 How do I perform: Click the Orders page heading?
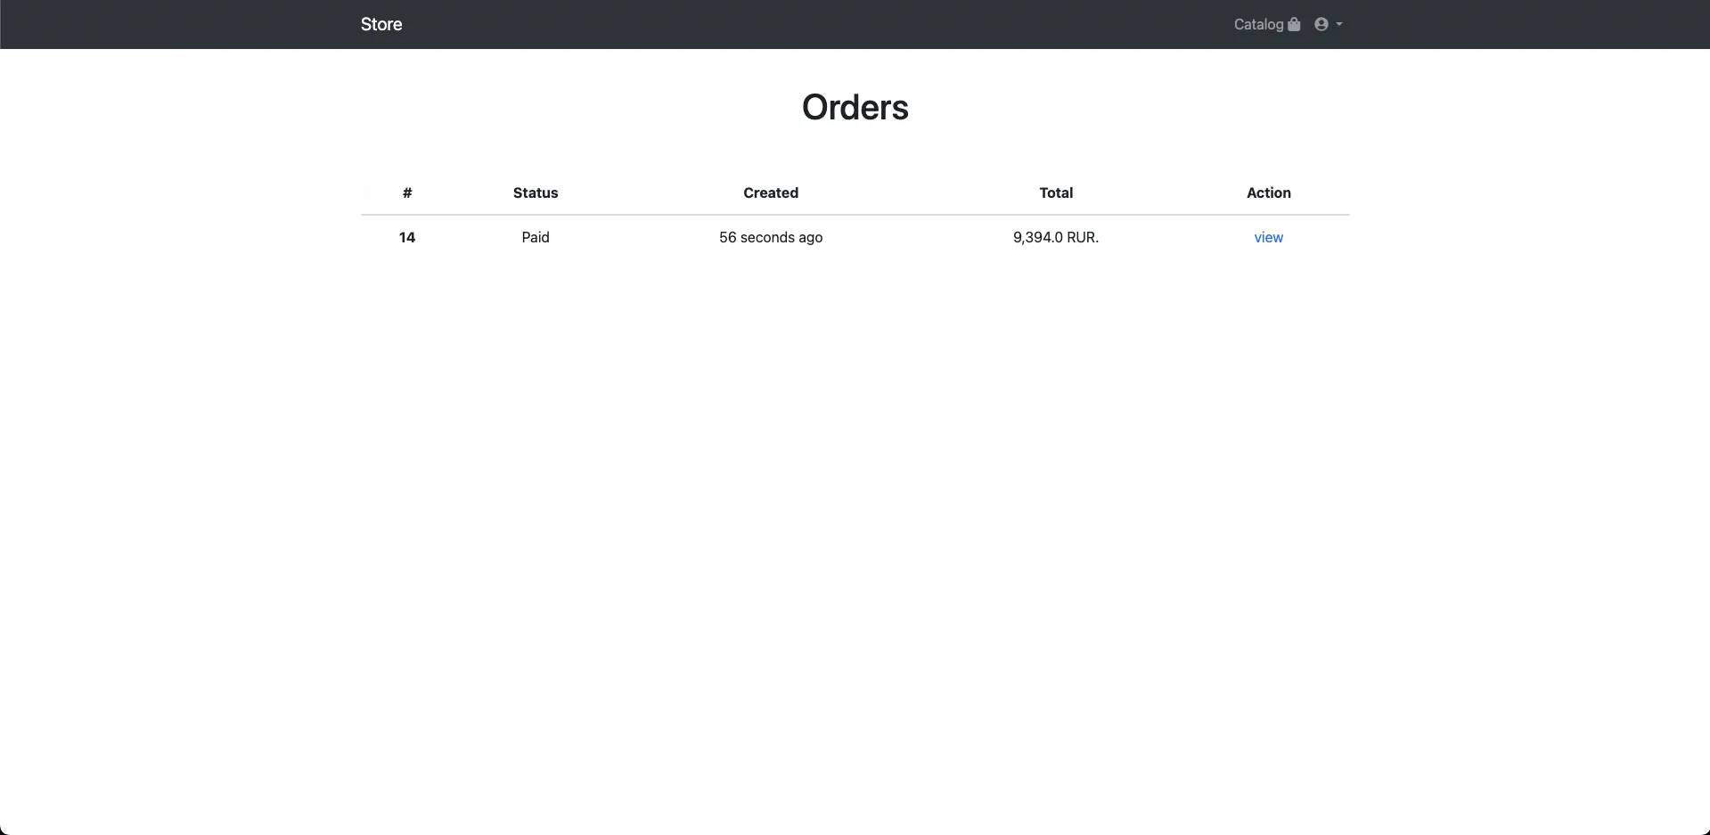(x=855, y=107)
